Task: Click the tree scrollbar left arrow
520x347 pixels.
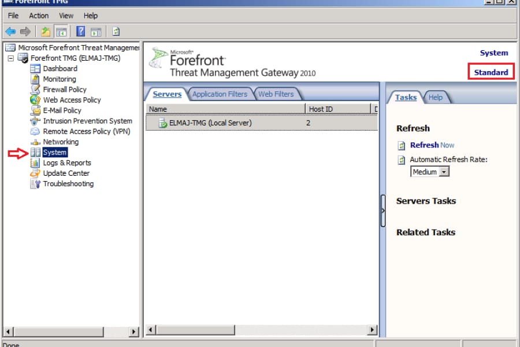Action: tap(8, 331)
